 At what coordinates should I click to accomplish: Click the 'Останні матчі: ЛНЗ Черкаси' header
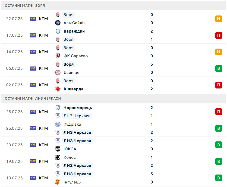point(33,98)
